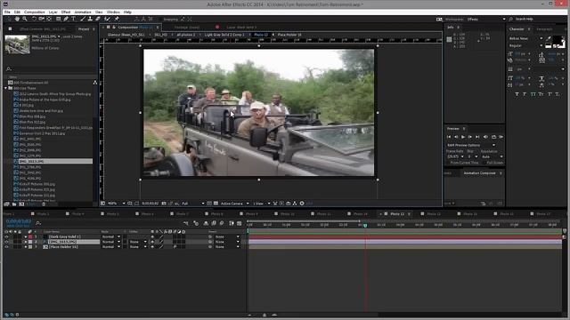Click label color of Dark Gray Solid 1
570x320 pixels.
point(30,236)
